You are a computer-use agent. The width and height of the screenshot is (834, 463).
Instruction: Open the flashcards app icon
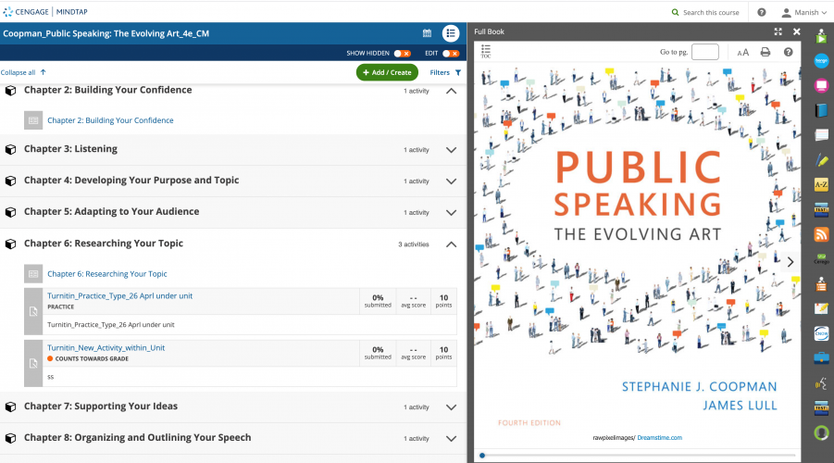tap(821, 135)
